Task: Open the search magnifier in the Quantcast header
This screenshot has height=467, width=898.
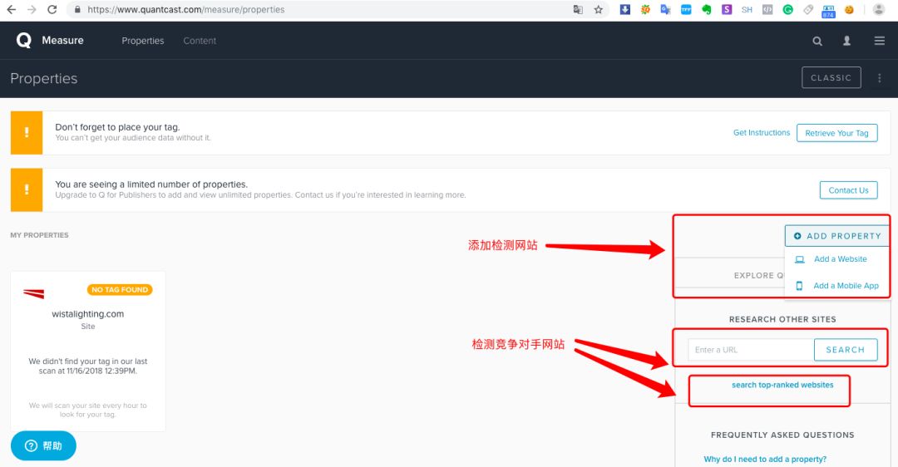Action: [x=817, y=41]
